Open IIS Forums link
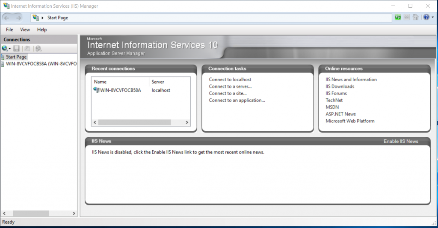The height and width of the screenshot is (228, 438). click(336, 93)
